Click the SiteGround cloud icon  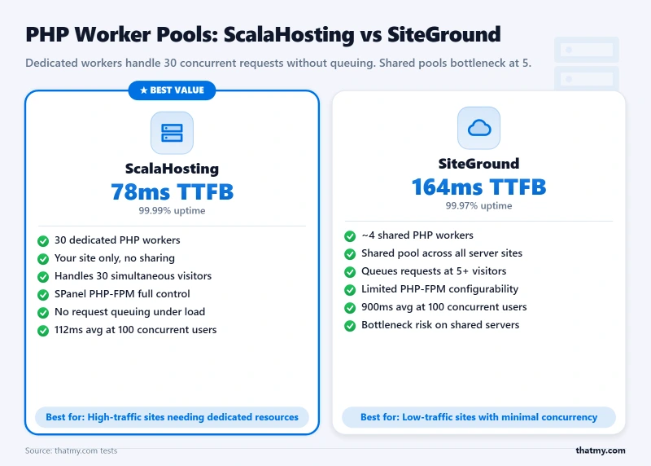[478, 128]
